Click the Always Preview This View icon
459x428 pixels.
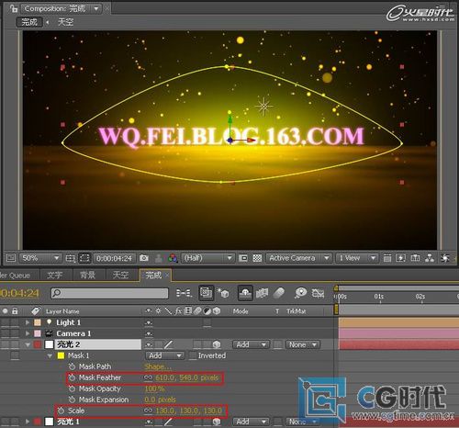click(x=11, y=258)
